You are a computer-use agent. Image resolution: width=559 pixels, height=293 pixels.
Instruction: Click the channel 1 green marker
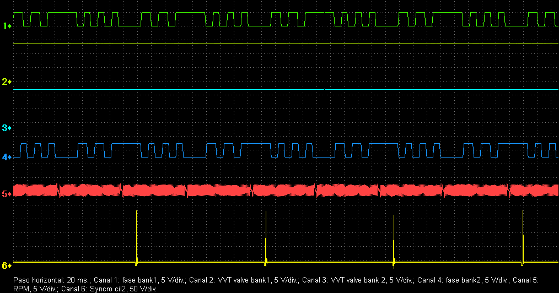click(x=7, y=26)
